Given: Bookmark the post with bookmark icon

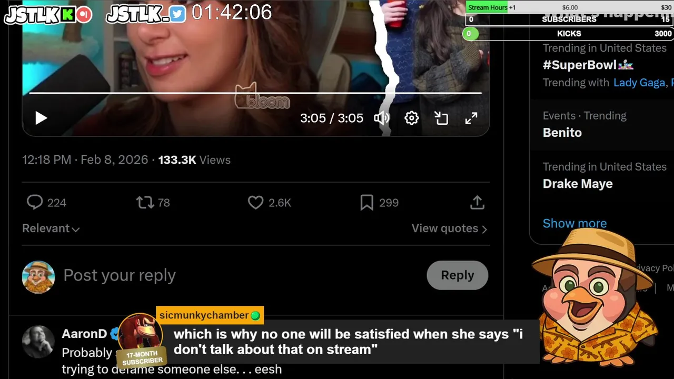Looking at the screenshot, I should [366, 202].
